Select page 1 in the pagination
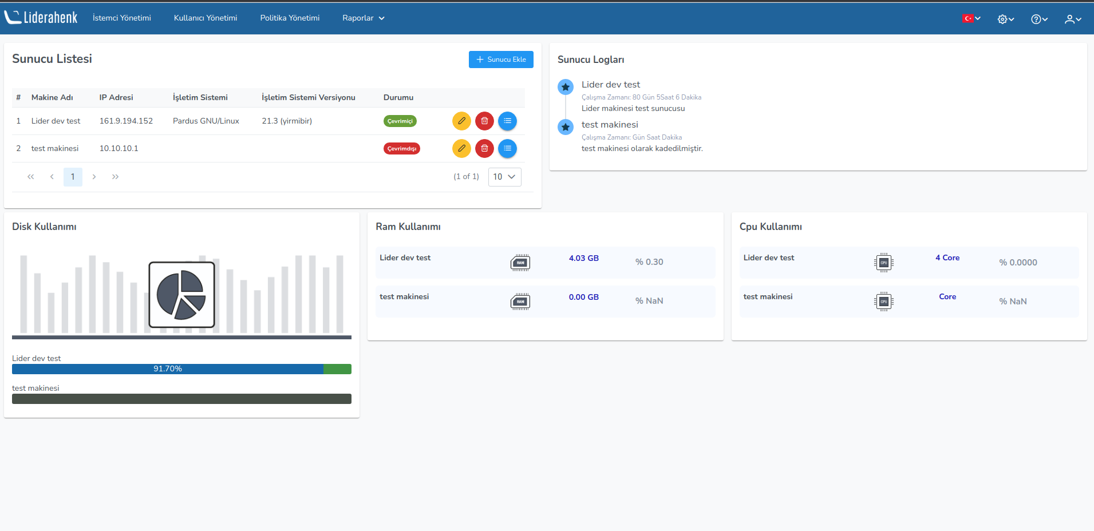1094x531 pixels. 73,177
